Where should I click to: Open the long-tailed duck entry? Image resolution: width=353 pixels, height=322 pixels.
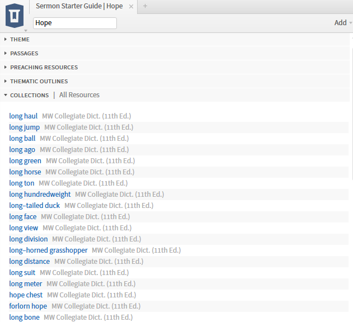(x=35, y=205)
